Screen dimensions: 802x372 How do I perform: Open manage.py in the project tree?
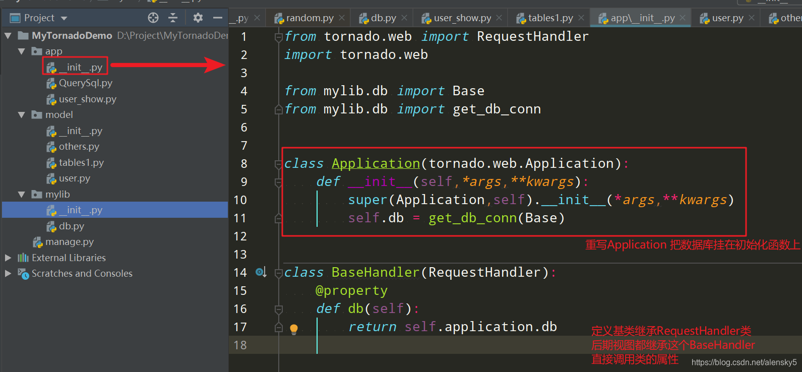(x=63, y=242)
